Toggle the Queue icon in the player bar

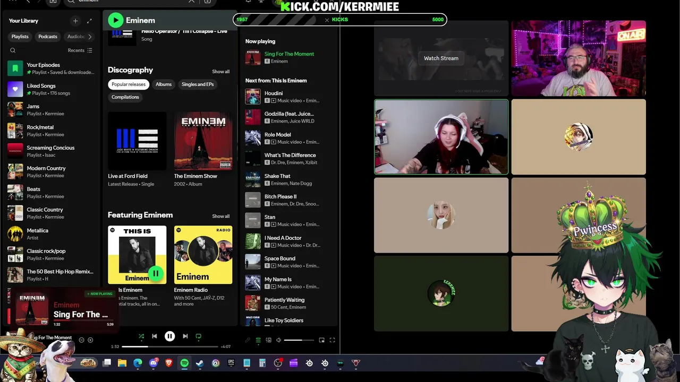click(258, 340)
